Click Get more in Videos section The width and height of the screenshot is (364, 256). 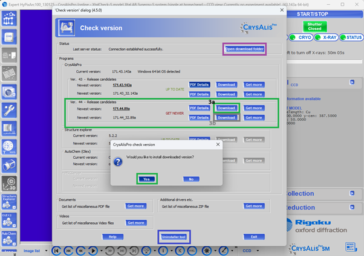coord(136,223)
